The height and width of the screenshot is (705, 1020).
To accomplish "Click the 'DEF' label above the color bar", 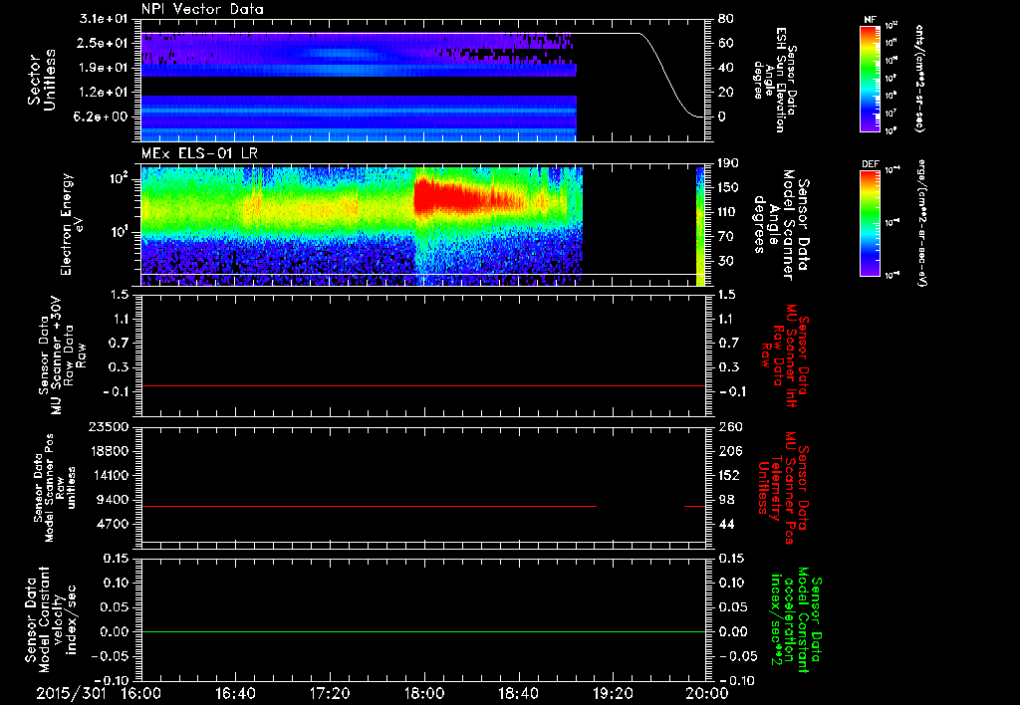I will [x=871, y=164].
